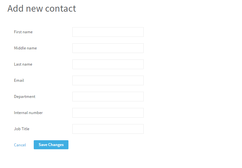Click the "Email" label
242x168 pixels.
coord(19,80)
